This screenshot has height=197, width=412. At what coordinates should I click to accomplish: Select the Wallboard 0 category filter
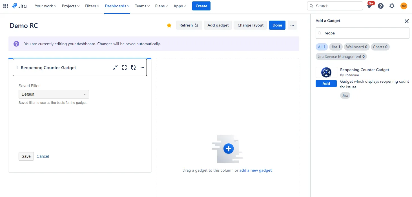(x=357, y=47)
